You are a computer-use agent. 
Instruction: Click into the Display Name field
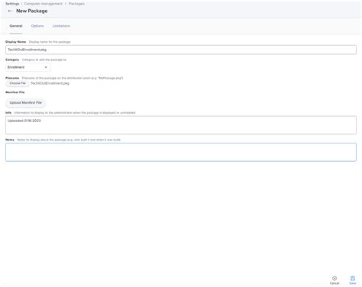[181, 50]
